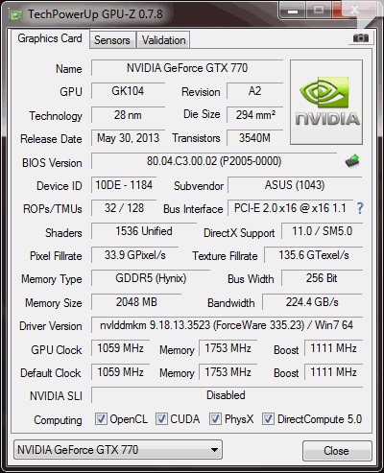Image resolution: width=384 pixels, height=473 pixels.
Task: Click the Default Clock value 1059 MHz
Action: click(x=121, y=372)
